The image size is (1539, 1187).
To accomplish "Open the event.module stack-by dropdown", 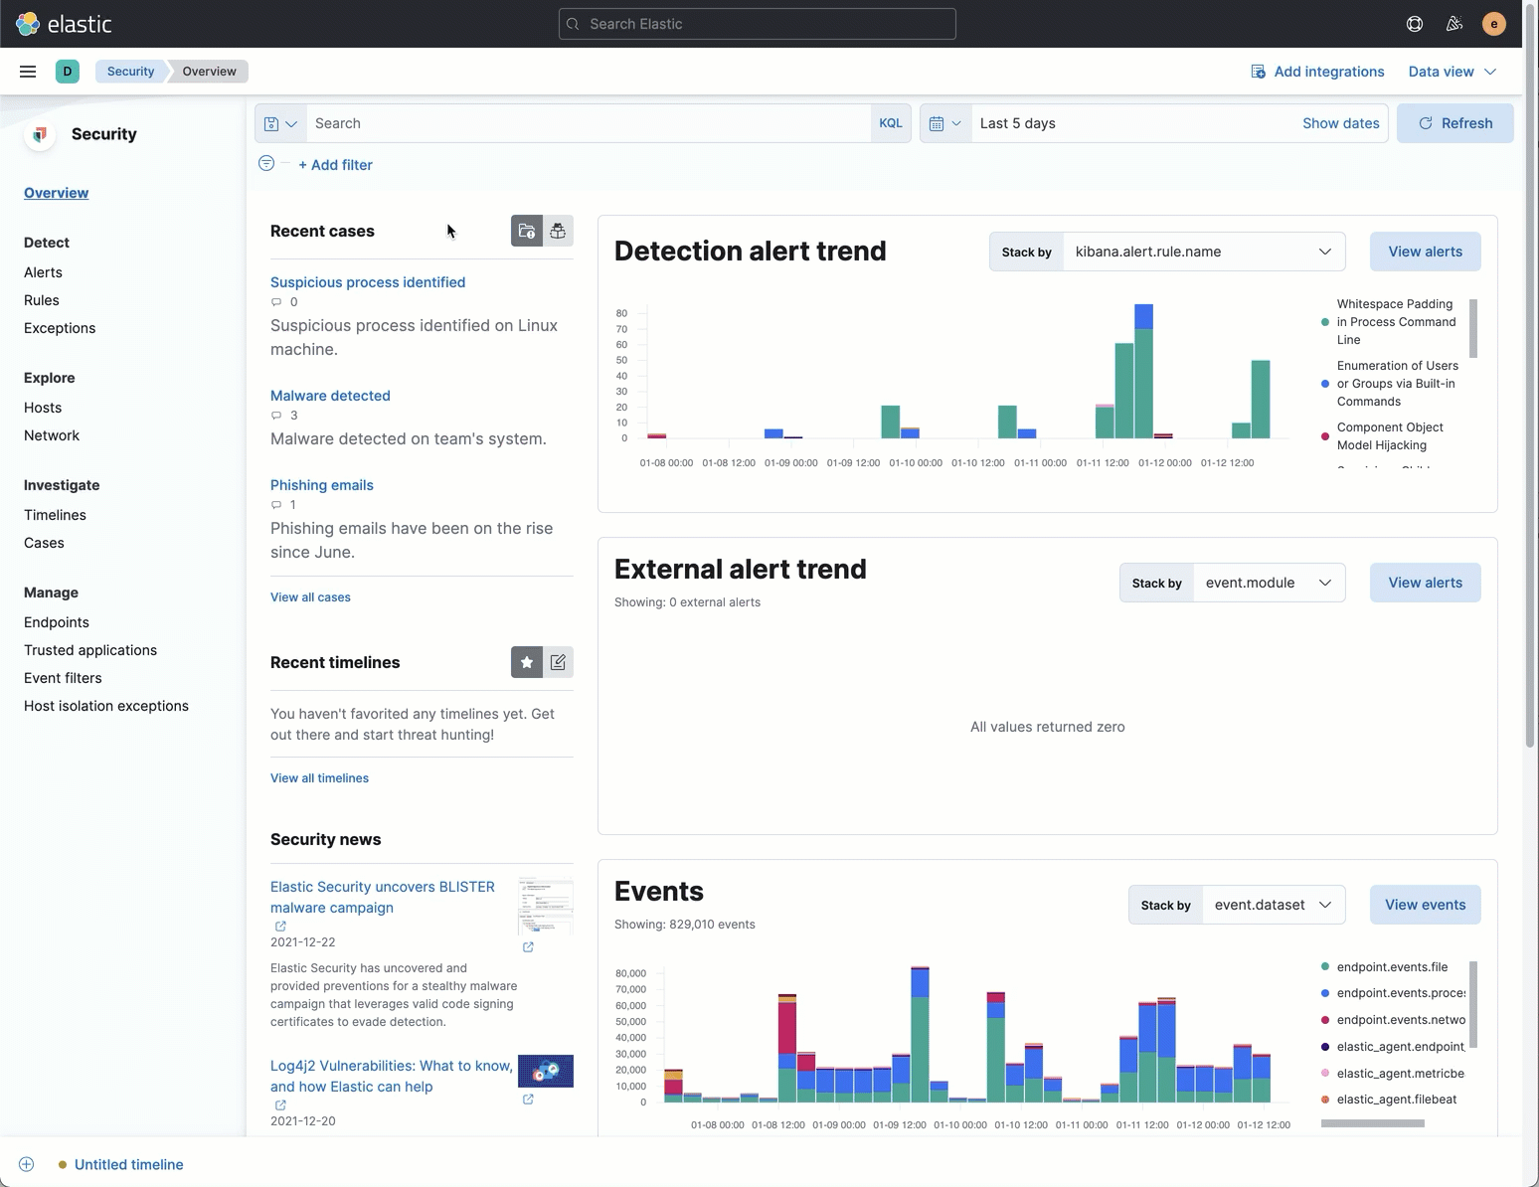I will point(1268,583).
